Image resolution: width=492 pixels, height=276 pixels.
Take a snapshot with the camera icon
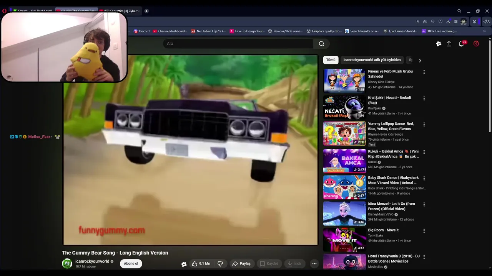pyautogui.click(x=425, y=21)
